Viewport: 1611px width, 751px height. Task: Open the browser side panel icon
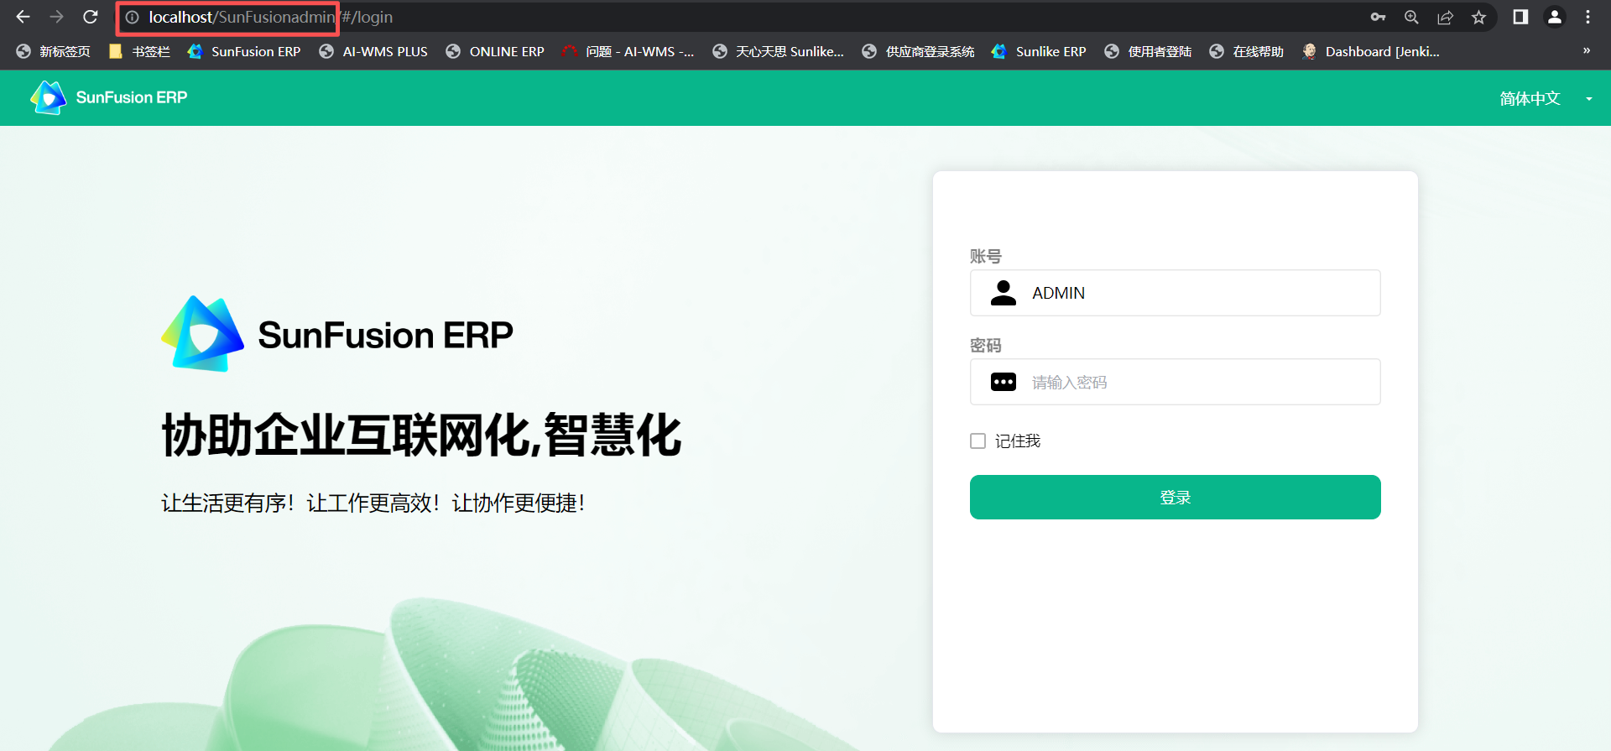1520,17
